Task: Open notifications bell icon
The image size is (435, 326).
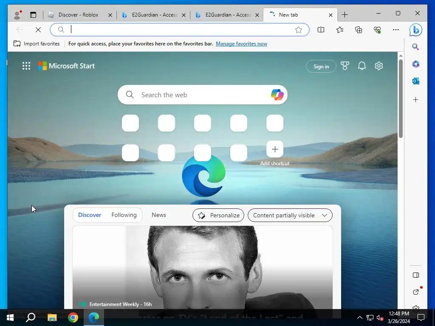Action: (362, 66)
